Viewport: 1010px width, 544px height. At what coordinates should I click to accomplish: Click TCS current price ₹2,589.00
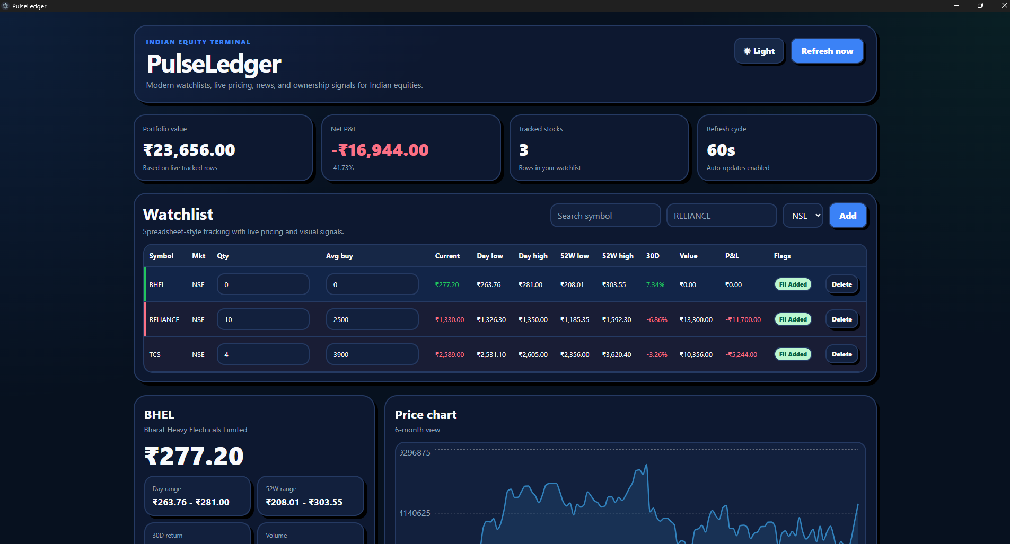(450, 355)
